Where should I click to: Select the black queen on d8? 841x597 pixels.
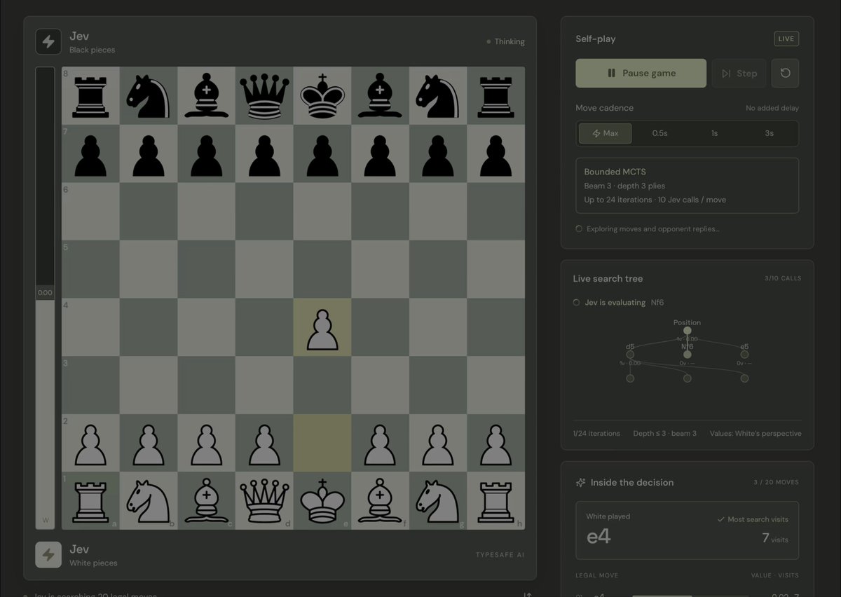pos(264,96)
